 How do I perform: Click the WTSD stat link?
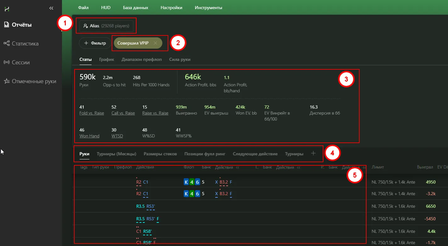coord(117,136)
